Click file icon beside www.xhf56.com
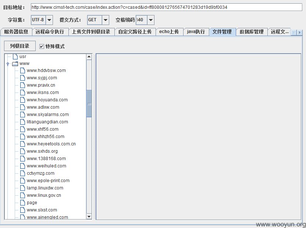Image resolution: width=306 pixels, height=228 pixels. pyautogui.click(x=23, y=129)
